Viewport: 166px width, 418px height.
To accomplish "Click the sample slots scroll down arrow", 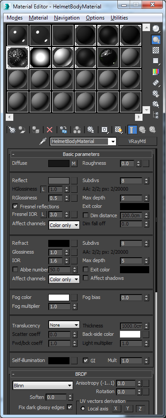I will [x=147, y=110].
